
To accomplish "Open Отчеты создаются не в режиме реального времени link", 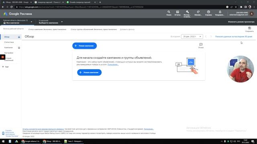I will pyautogui.click(x=43, y=129).
